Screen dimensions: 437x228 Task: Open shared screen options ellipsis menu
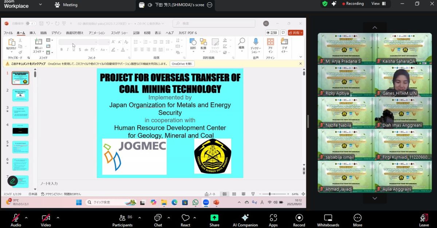[209, 5]
